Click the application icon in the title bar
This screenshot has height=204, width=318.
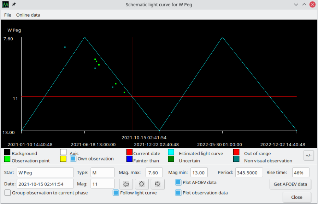pos(6,5)
